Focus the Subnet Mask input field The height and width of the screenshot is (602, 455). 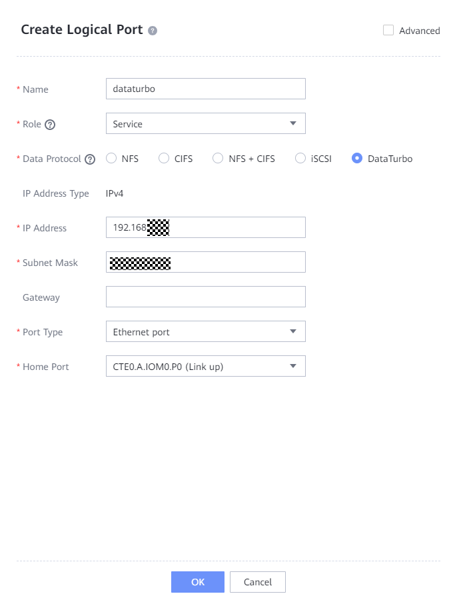tap(233, 262)
